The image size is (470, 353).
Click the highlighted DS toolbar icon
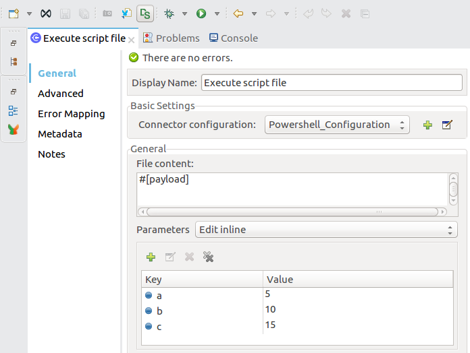pyautogui.click(x=145, y=13)
